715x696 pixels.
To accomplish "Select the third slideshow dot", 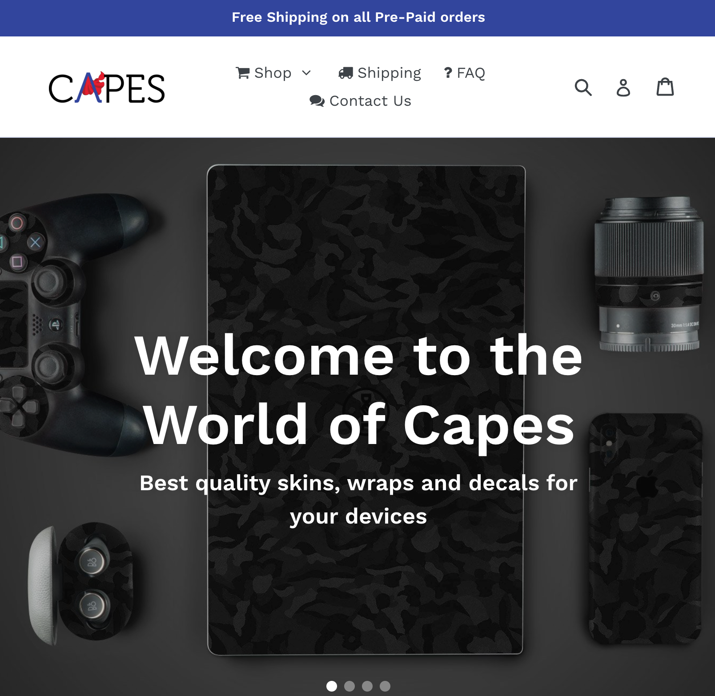I will tap(367, 686).
